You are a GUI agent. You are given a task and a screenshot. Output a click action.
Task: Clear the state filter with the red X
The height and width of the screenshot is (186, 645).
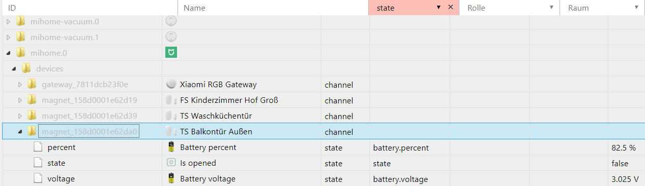[x=450, y=8]
